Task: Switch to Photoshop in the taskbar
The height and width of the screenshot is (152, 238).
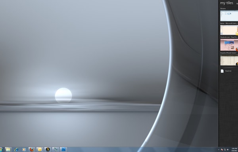Action: coord(63,150)
